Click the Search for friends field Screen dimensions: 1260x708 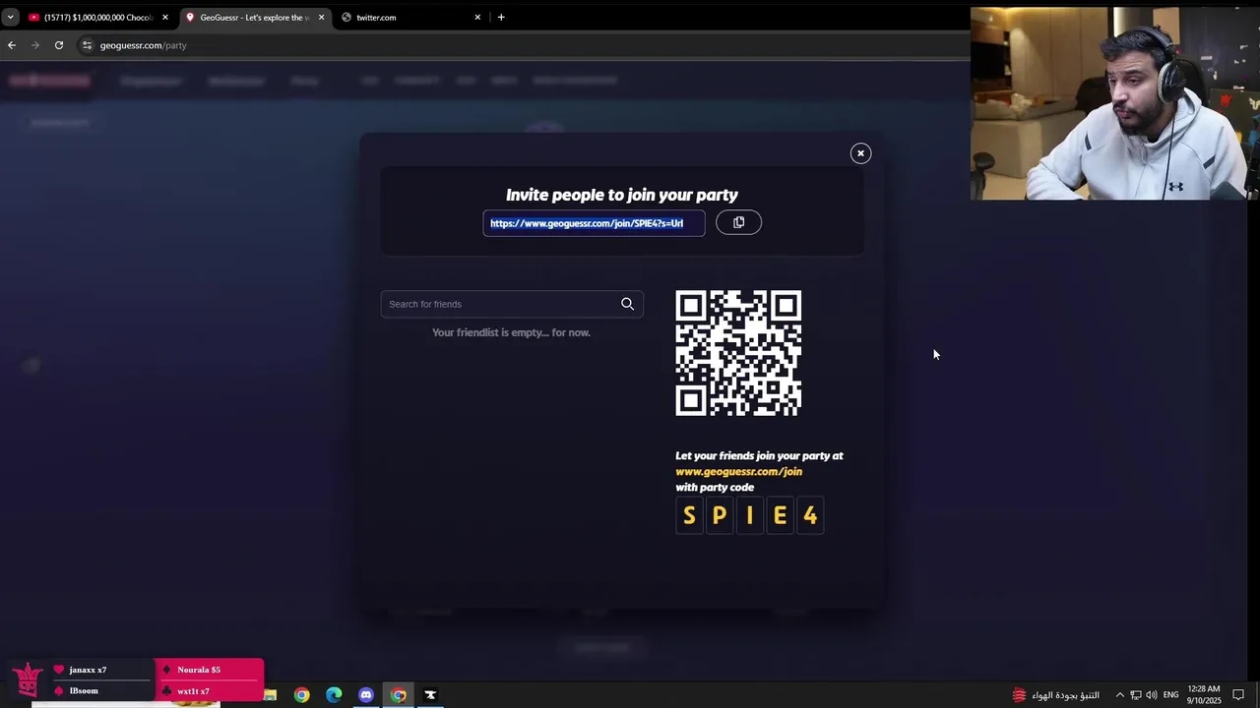coord(512,304)
